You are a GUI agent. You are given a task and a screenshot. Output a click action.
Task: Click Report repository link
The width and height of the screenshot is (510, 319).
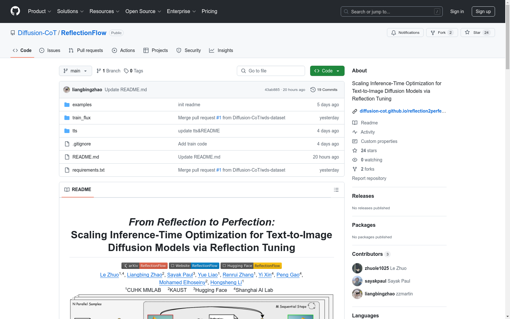tap(369, 178)
